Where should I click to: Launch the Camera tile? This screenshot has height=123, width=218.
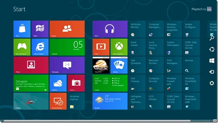pos(76,83)
